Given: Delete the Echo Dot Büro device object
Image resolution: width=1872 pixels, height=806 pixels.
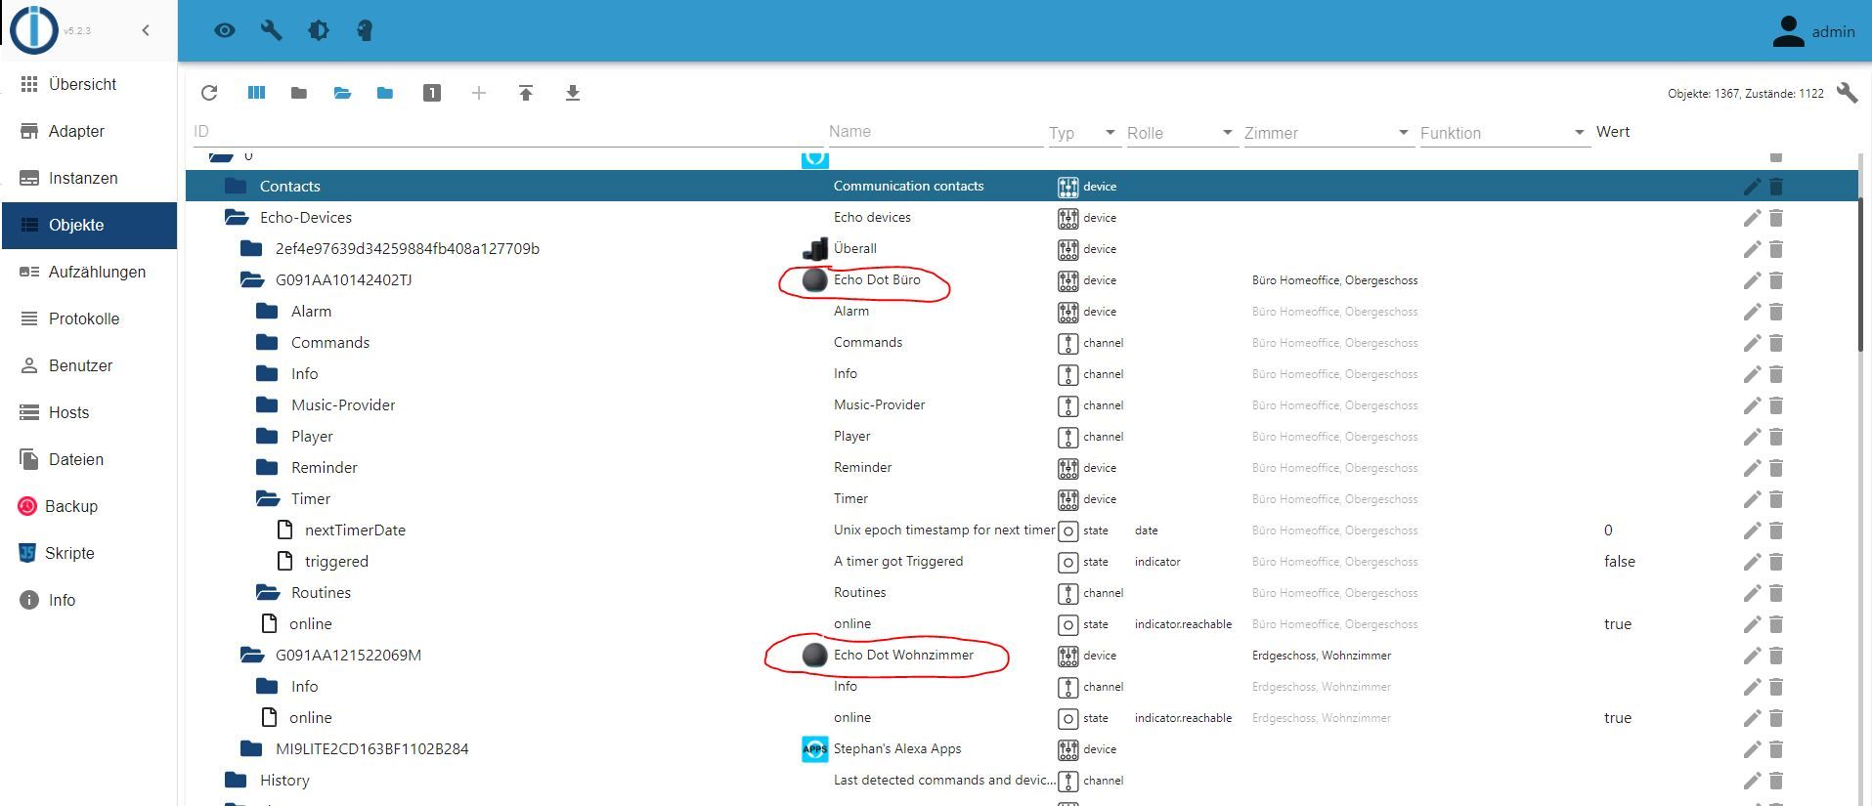Looking at the screenshot, I should click(x=1776, y=280).
